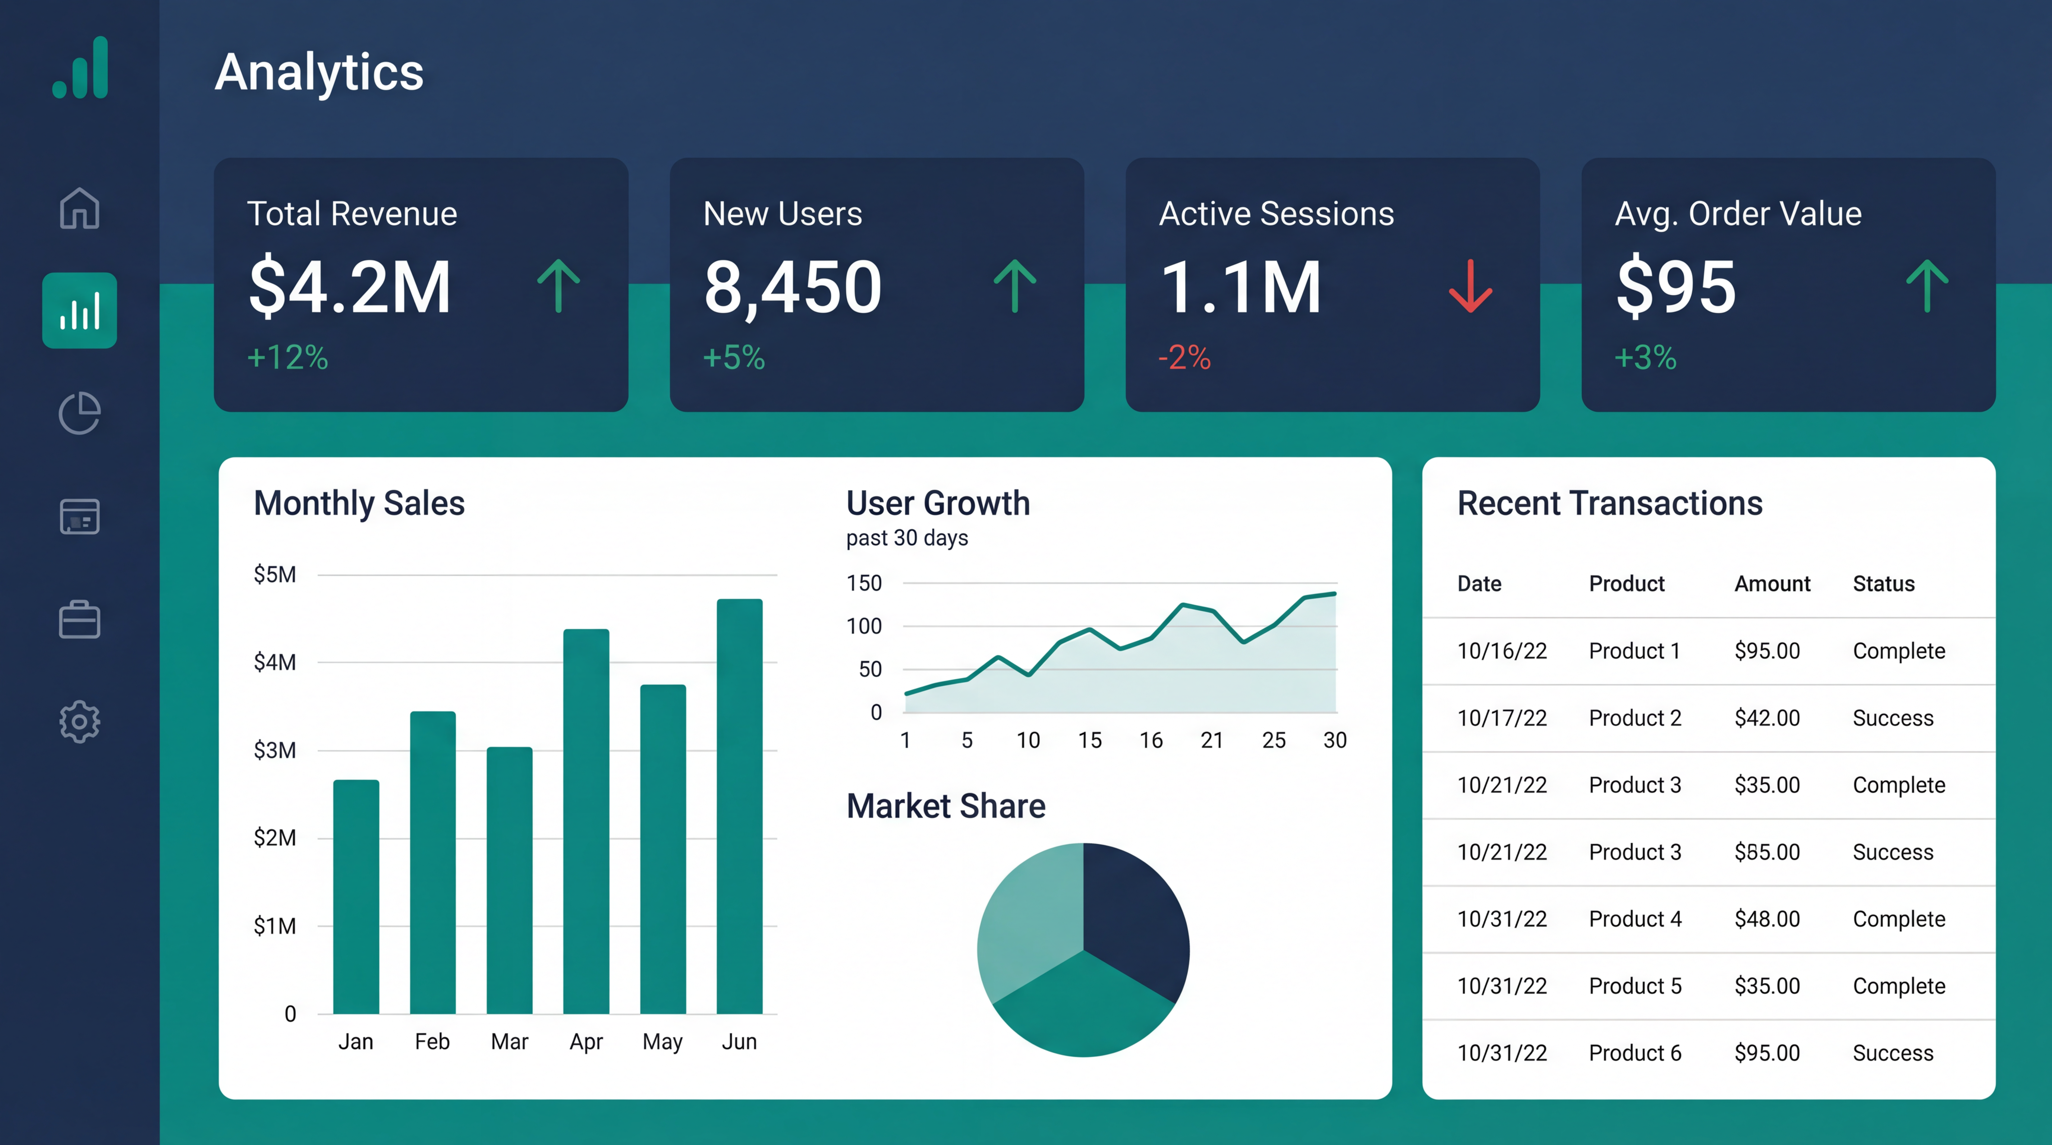Open the Total Revenue $4.2M card
Image resolution: width=2052 pixels, height=1145 pixels.
(x=421, y=284)
